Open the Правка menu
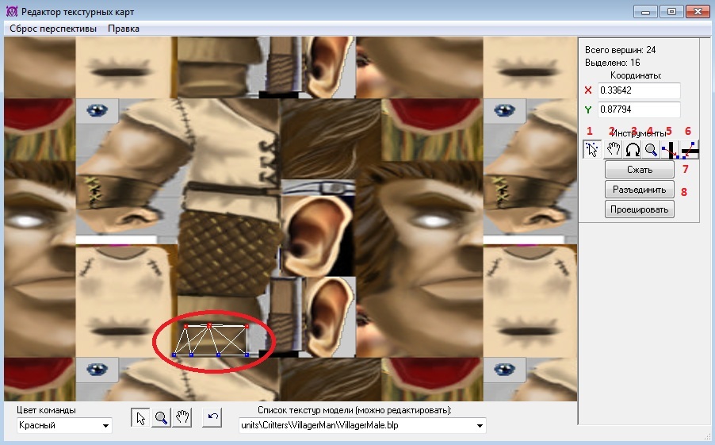This screenshot has width=715, height=445. click(x=124, y=29)
